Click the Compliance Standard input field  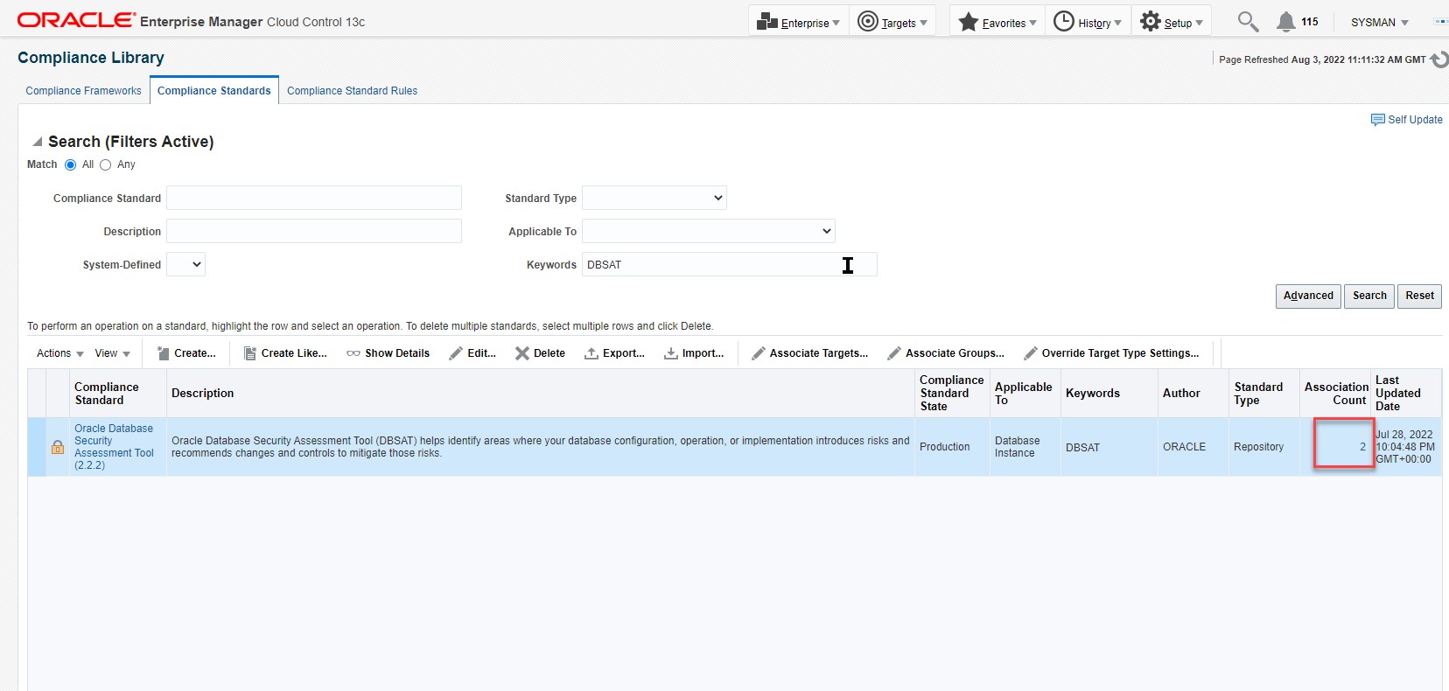point(314,199)
